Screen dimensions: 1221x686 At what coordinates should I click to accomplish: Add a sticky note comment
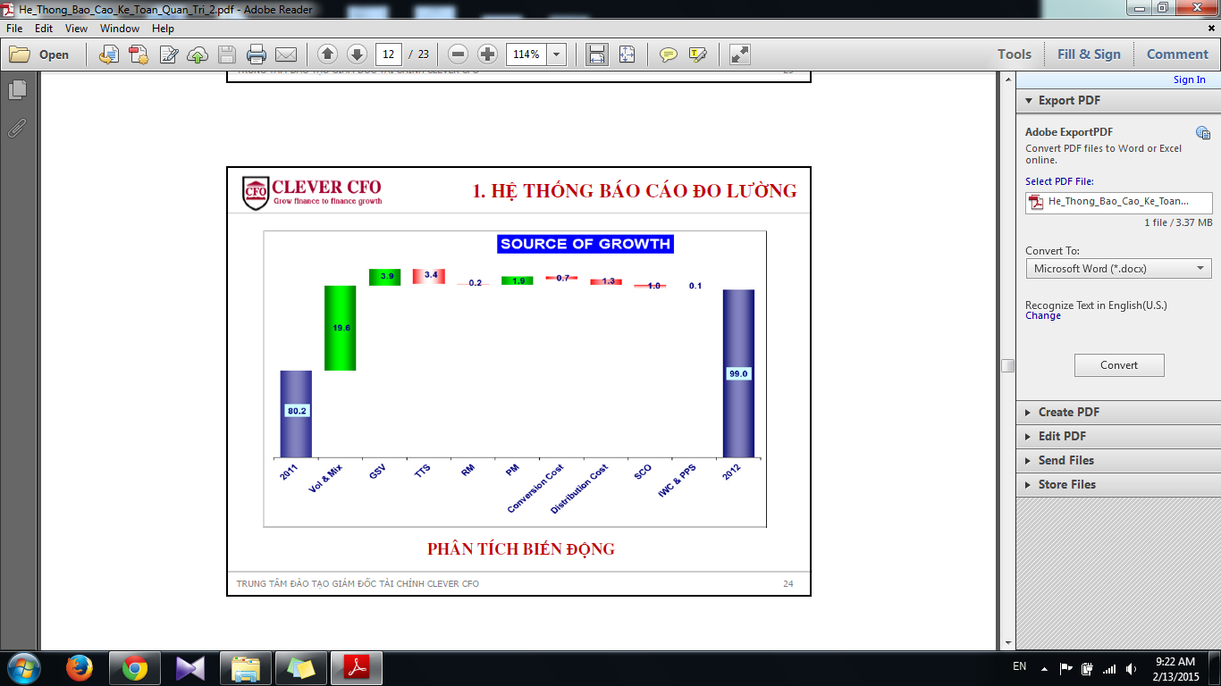click(668, 54)
